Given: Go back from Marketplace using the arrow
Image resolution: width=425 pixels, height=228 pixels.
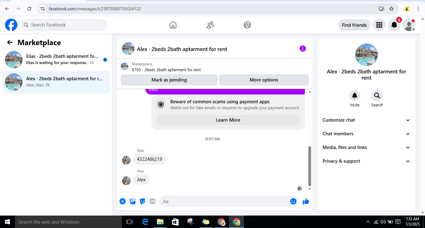Looking at the screenshot, I should point(10,43).
